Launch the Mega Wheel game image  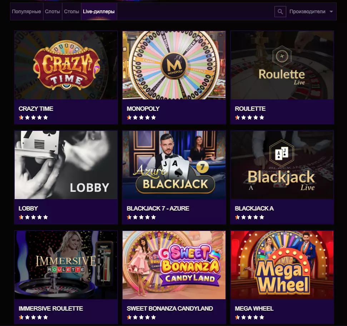tap(282, 265)
